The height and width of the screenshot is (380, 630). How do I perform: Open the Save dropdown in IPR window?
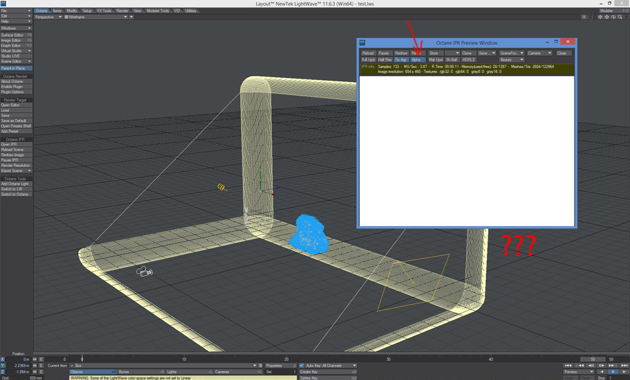(x=486, y=53)
